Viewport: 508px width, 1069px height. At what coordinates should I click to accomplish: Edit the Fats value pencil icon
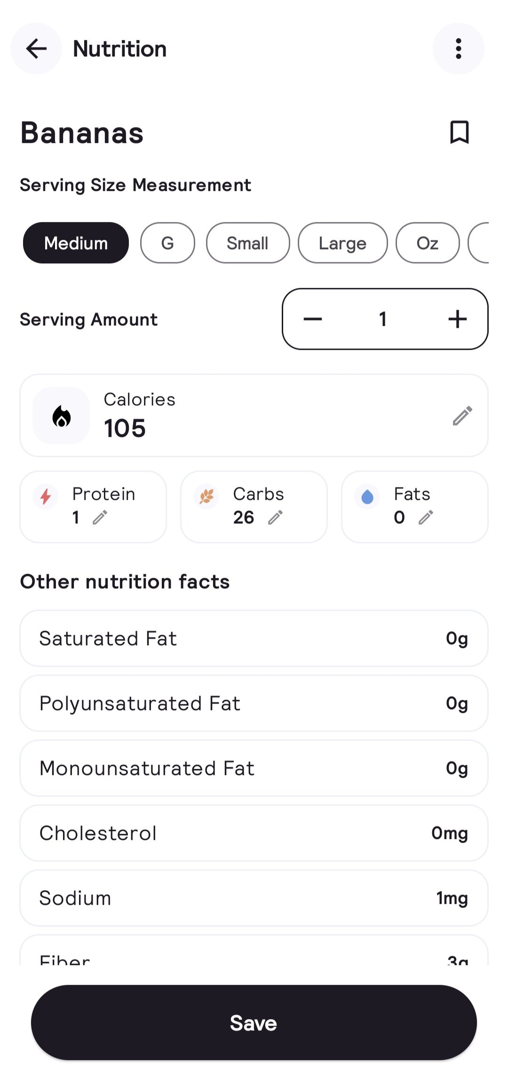pos(426,518)
